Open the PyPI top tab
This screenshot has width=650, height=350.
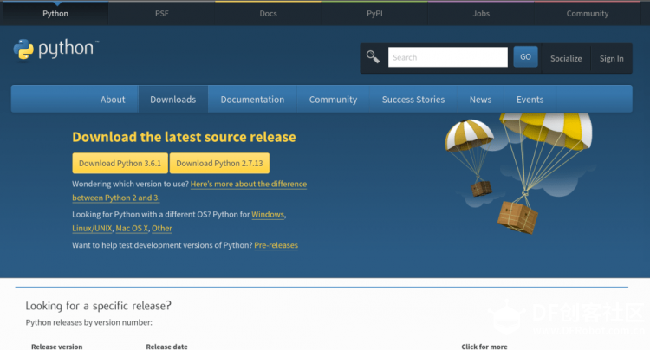(x=374, y=14)
